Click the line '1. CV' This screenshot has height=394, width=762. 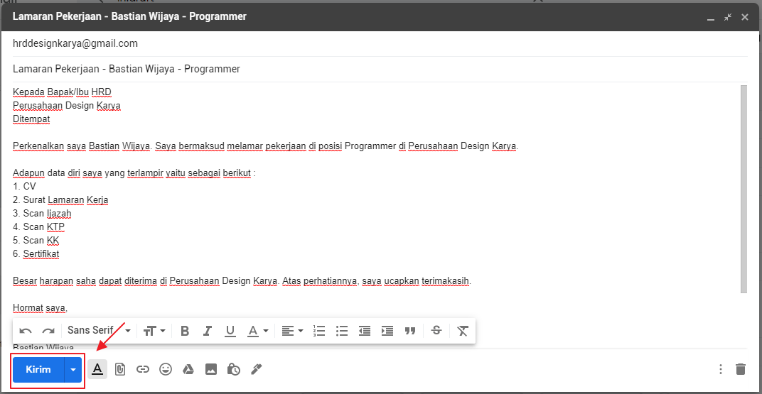click(24, 186)
